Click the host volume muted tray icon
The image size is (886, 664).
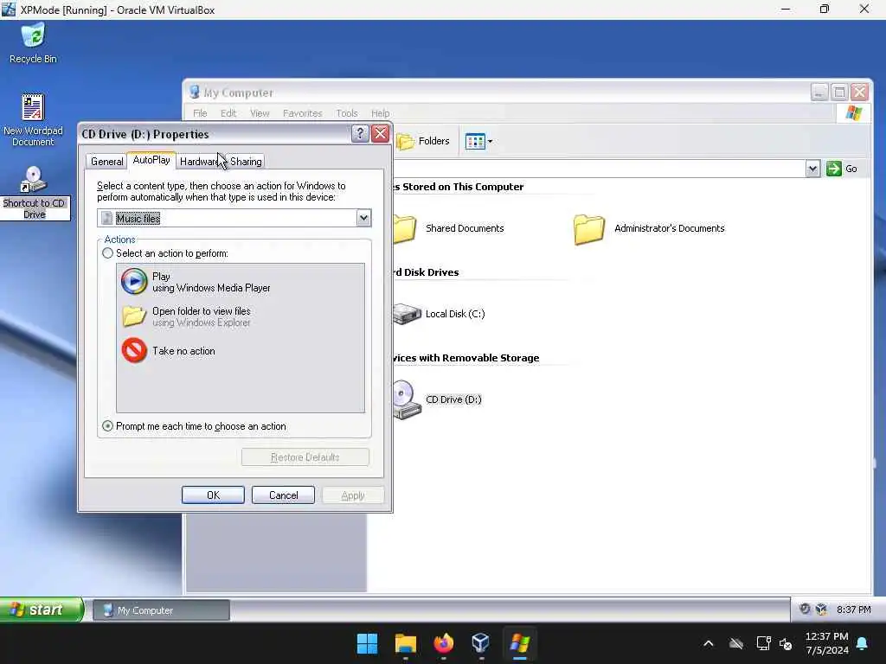click(x=786, y=643)
